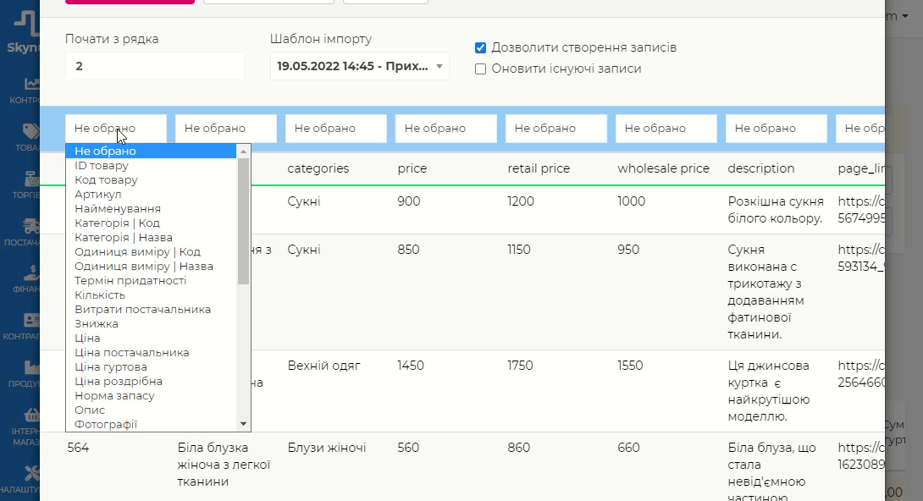923x501 pixels.
Task: Open the analytics chart sidebar icon
Action: [31, 84]
